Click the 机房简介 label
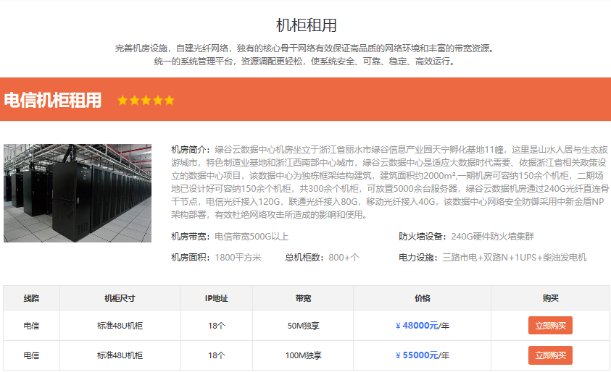Screen dimensions: 611x372 [191, 149]
